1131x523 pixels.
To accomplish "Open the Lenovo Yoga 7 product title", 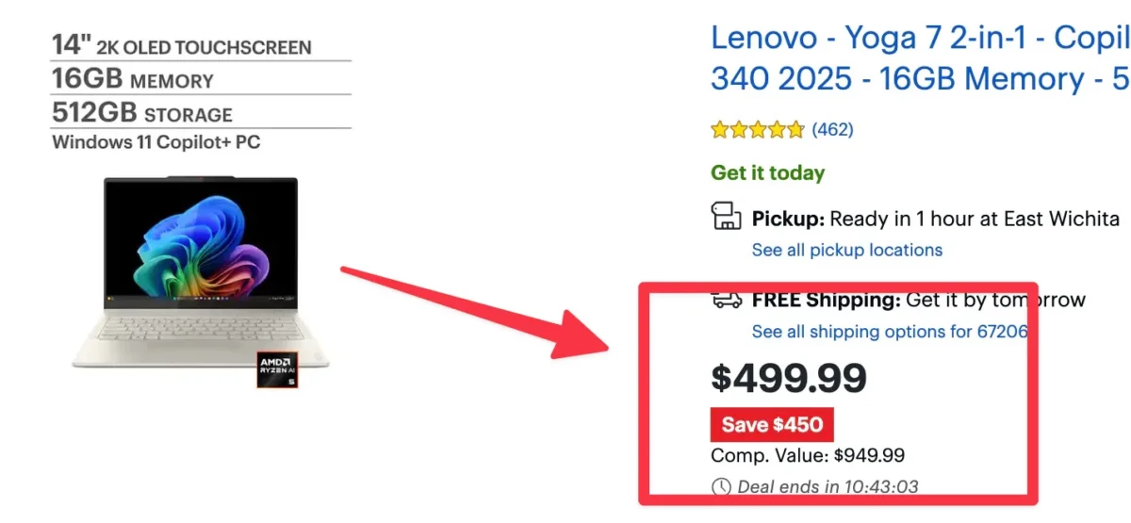I will [919, 58].
